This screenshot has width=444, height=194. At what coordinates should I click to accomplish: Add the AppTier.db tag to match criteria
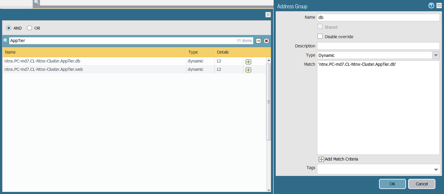pos(248,62)
